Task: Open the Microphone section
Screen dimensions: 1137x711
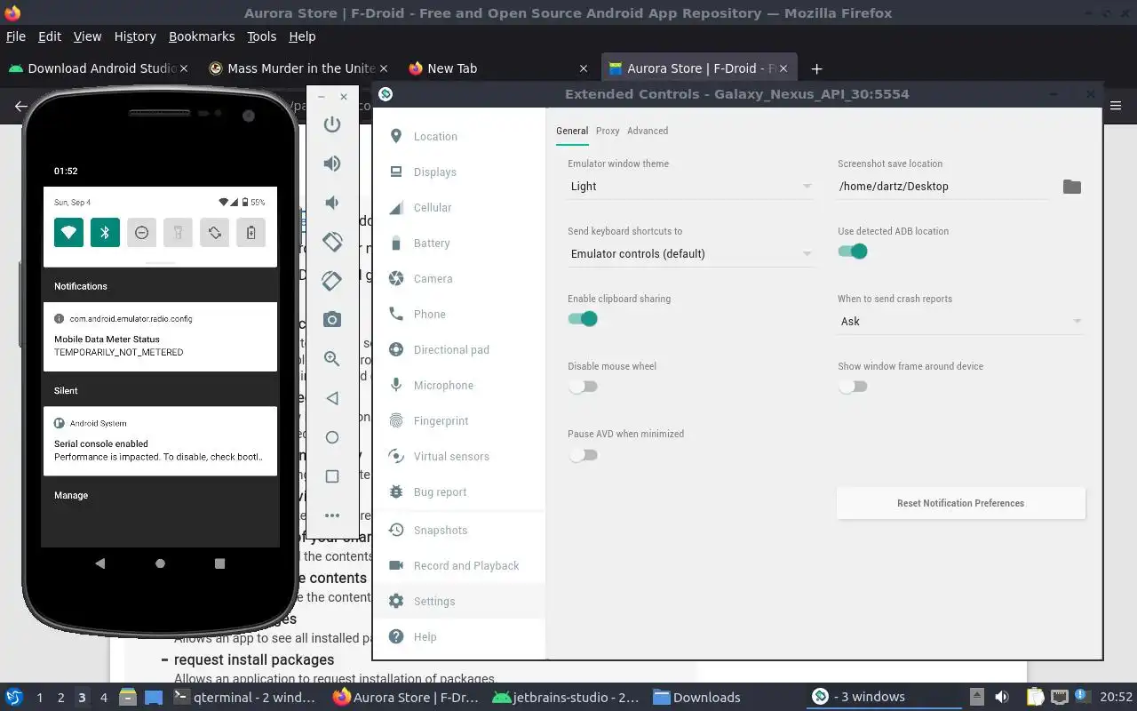Action: click(x=458, y=386)
